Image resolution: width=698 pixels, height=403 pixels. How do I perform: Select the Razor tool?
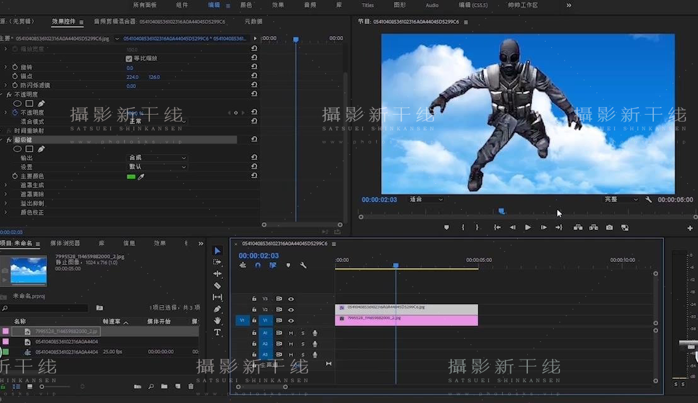[217, 286]
